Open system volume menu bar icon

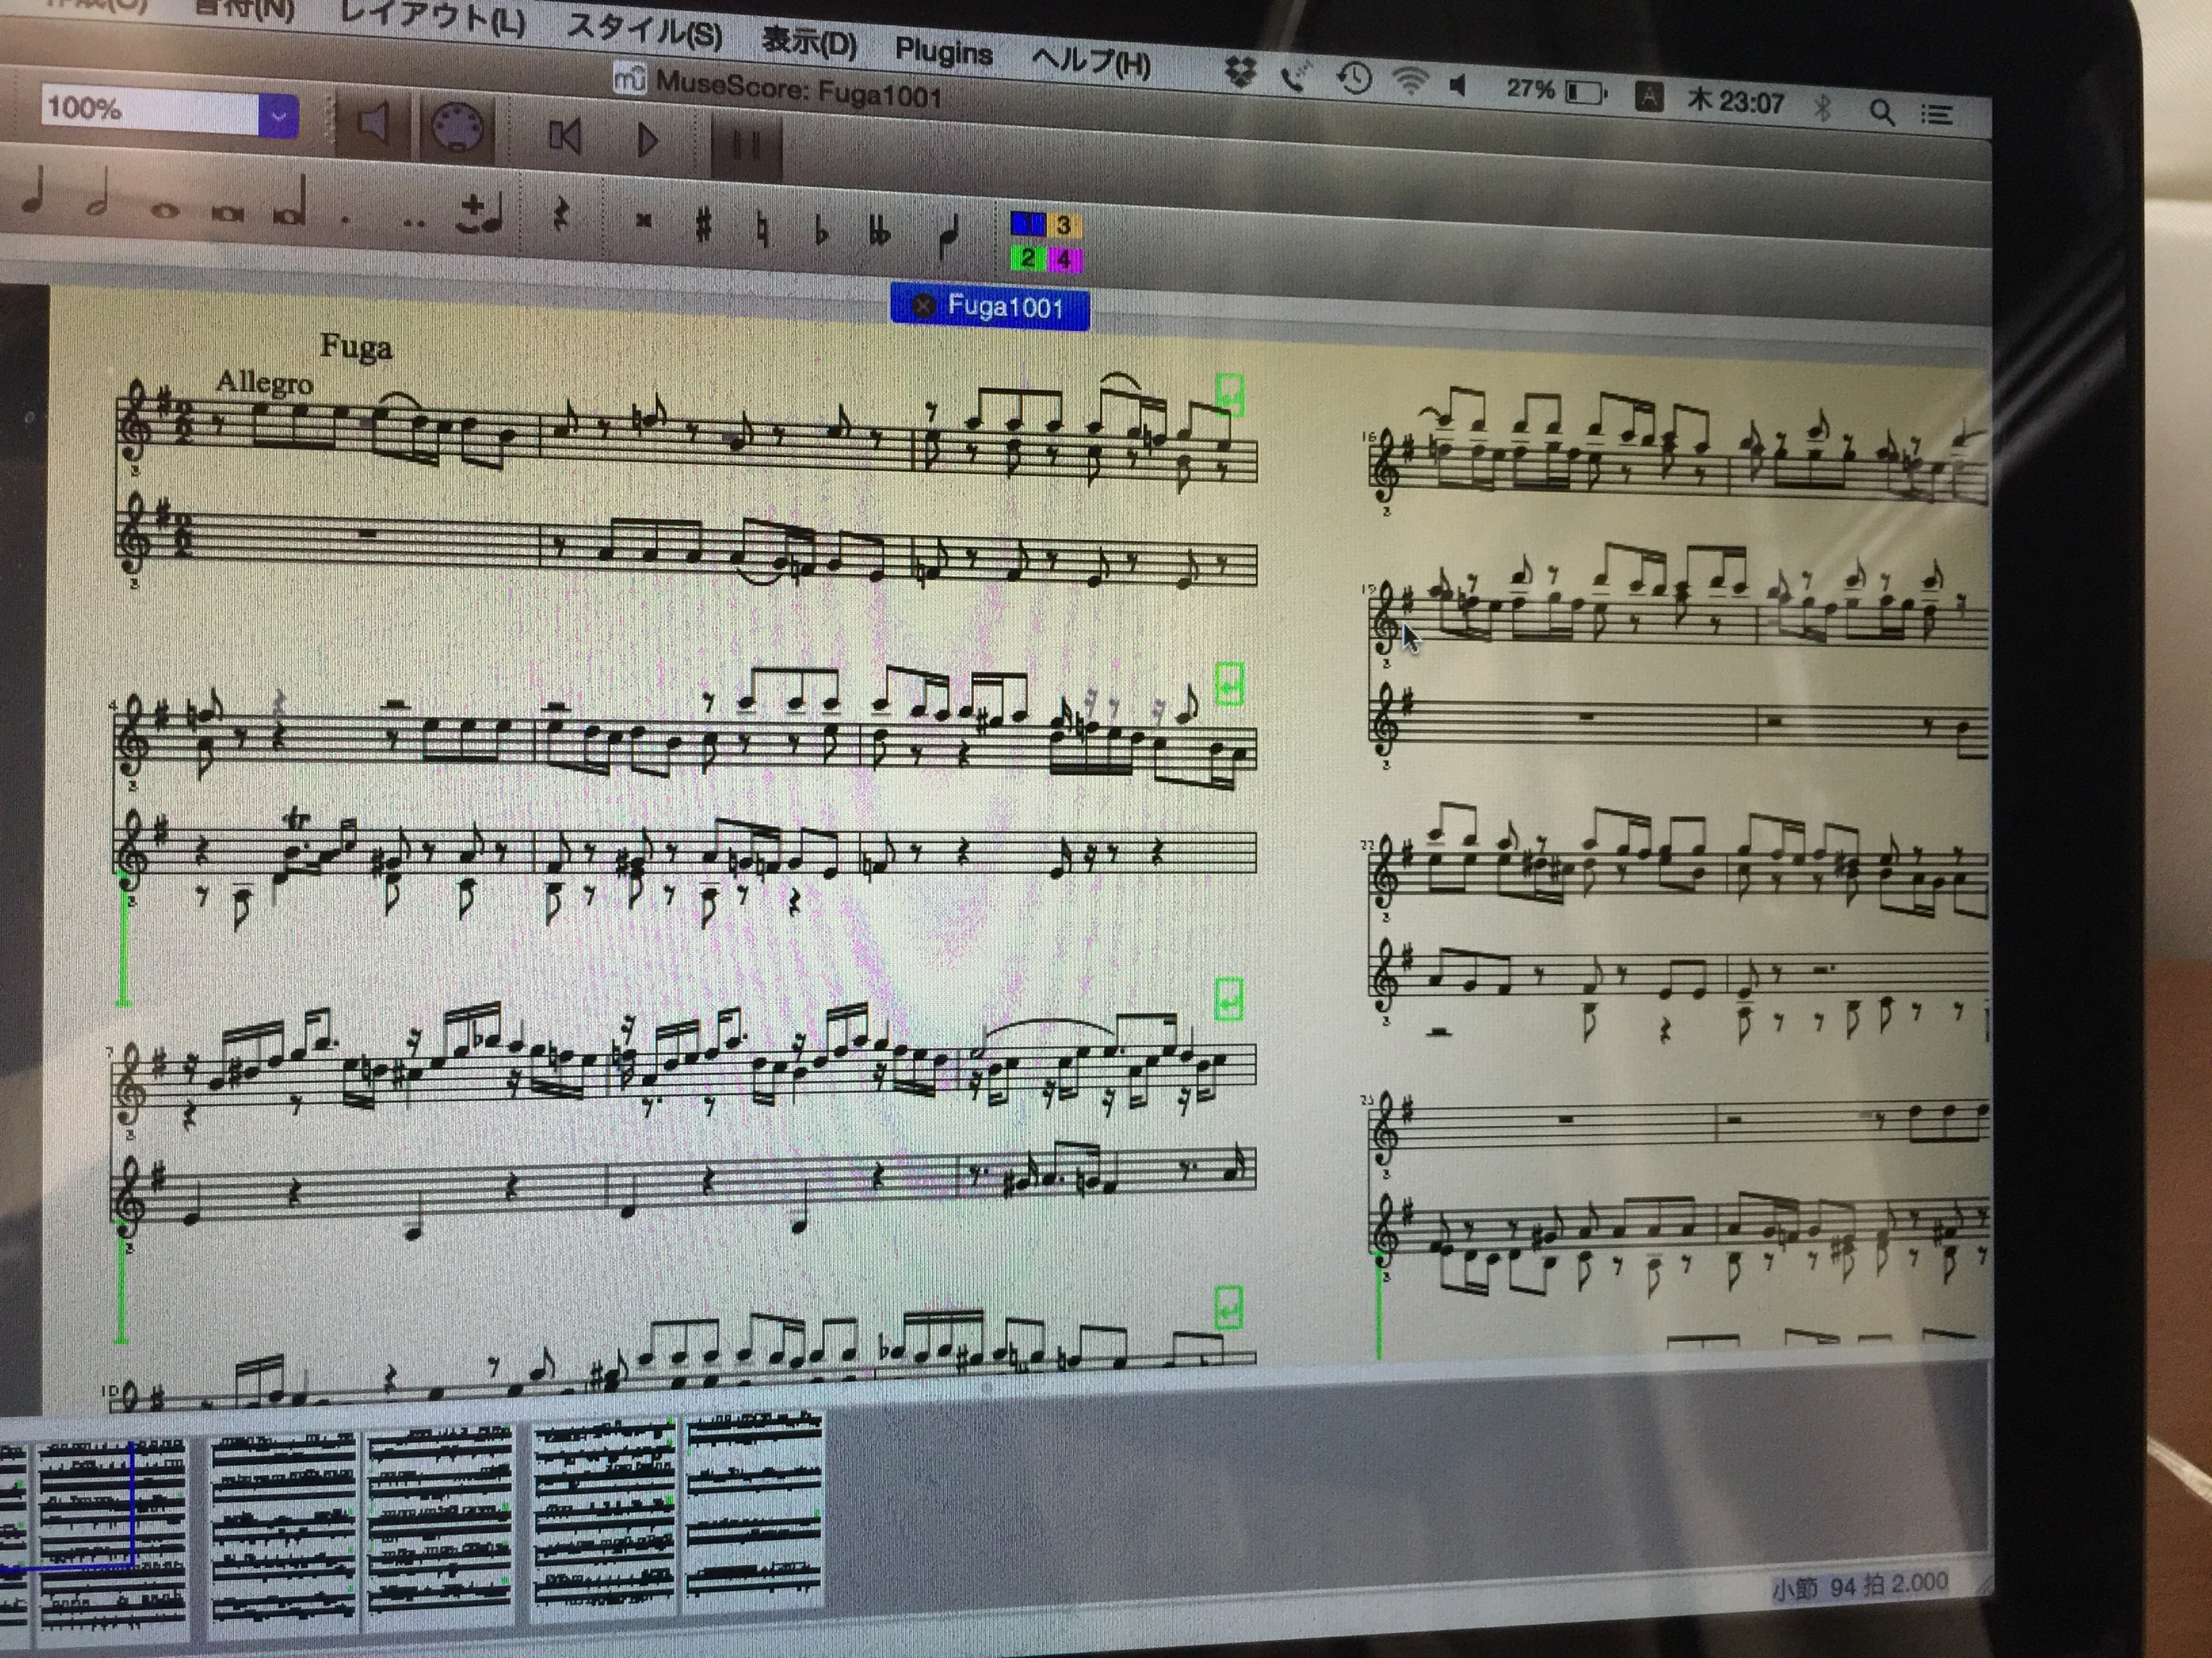point(1459,86)
